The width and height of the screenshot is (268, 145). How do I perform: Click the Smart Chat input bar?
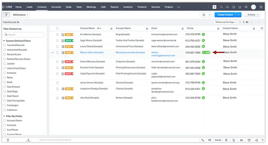click(119, 140)
